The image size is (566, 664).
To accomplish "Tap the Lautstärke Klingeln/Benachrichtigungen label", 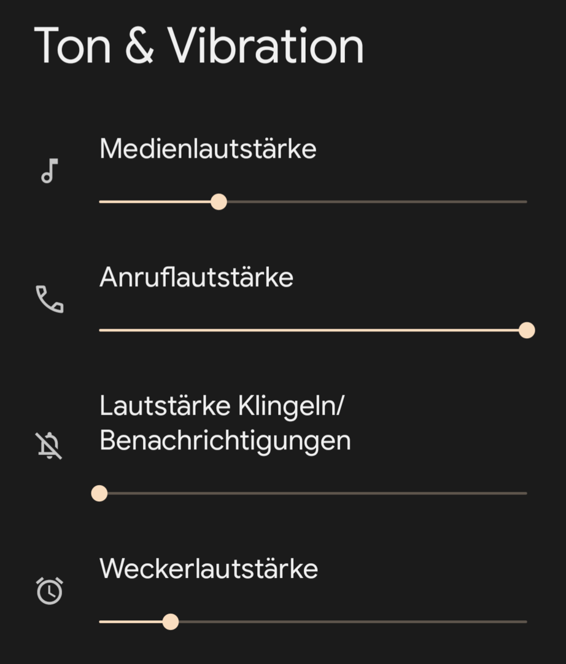I will (x=225, y=423).
